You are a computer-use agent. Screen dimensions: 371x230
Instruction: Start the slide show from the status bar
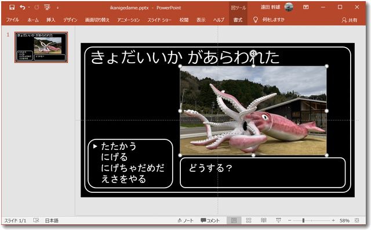pos(278,220)
